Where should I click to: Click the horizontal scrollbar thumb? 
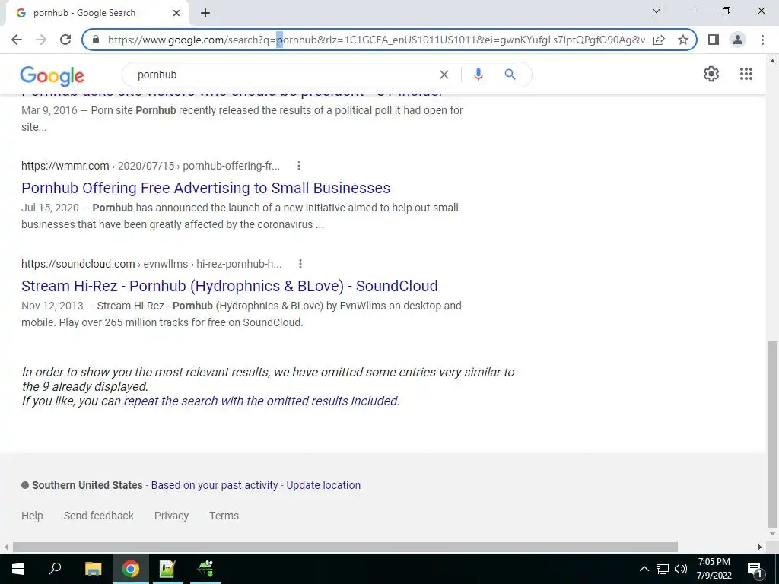point(345,547)
